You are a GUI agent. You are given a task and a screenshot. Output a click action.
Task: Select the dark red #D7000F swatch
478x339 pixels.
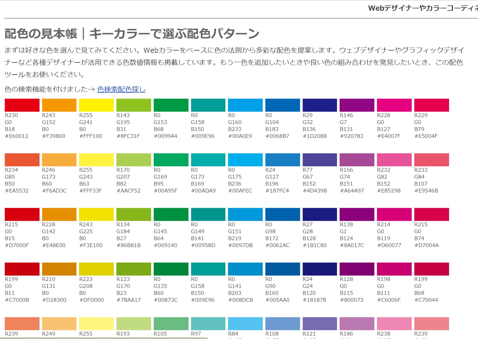click(22, 214)
